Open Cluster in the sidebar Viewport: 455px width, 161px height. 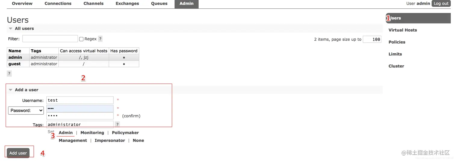pyautogui.click(x=396, y=66)
